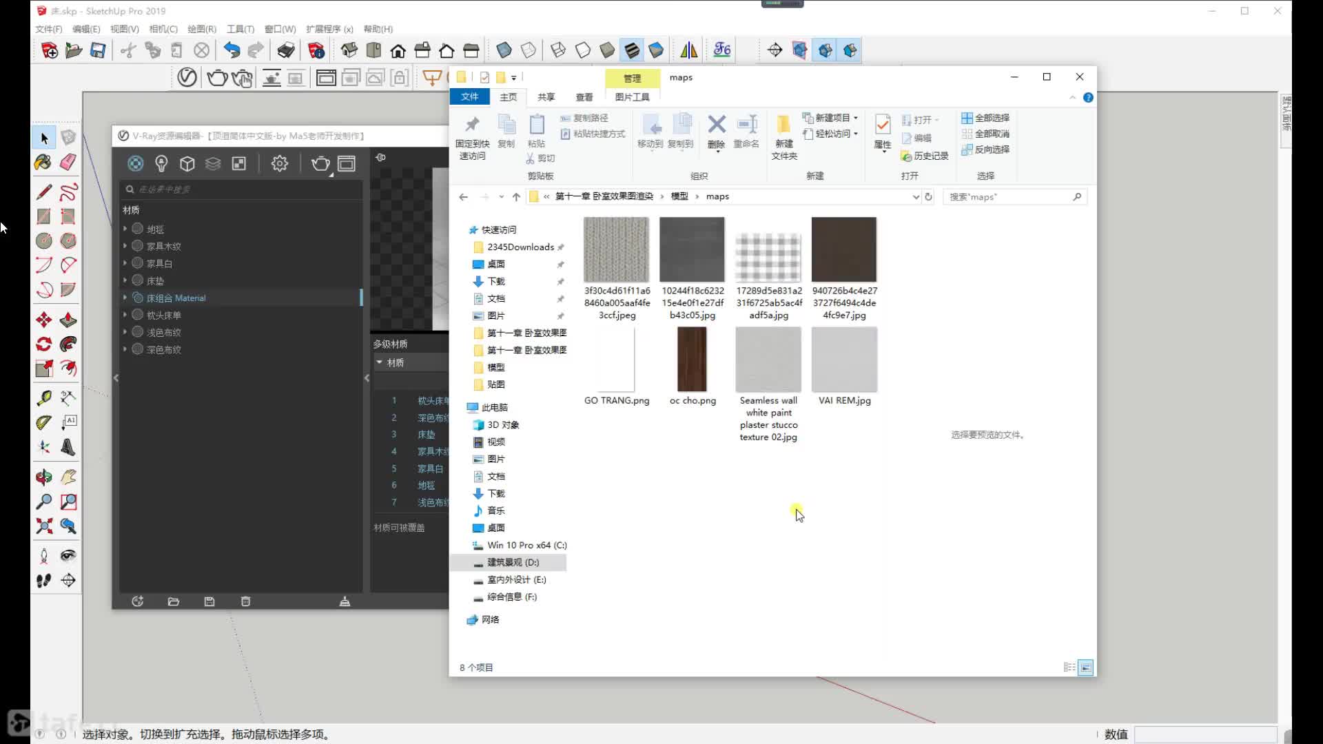This screenshot has height=744, width=1323.
Task: Choose the Orbit tool
Action: pos(43,477)
